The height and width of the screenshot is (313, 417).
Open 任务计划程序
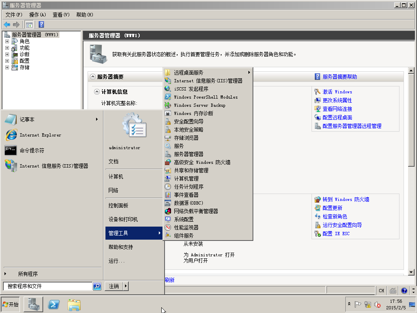tap(208, 187)
